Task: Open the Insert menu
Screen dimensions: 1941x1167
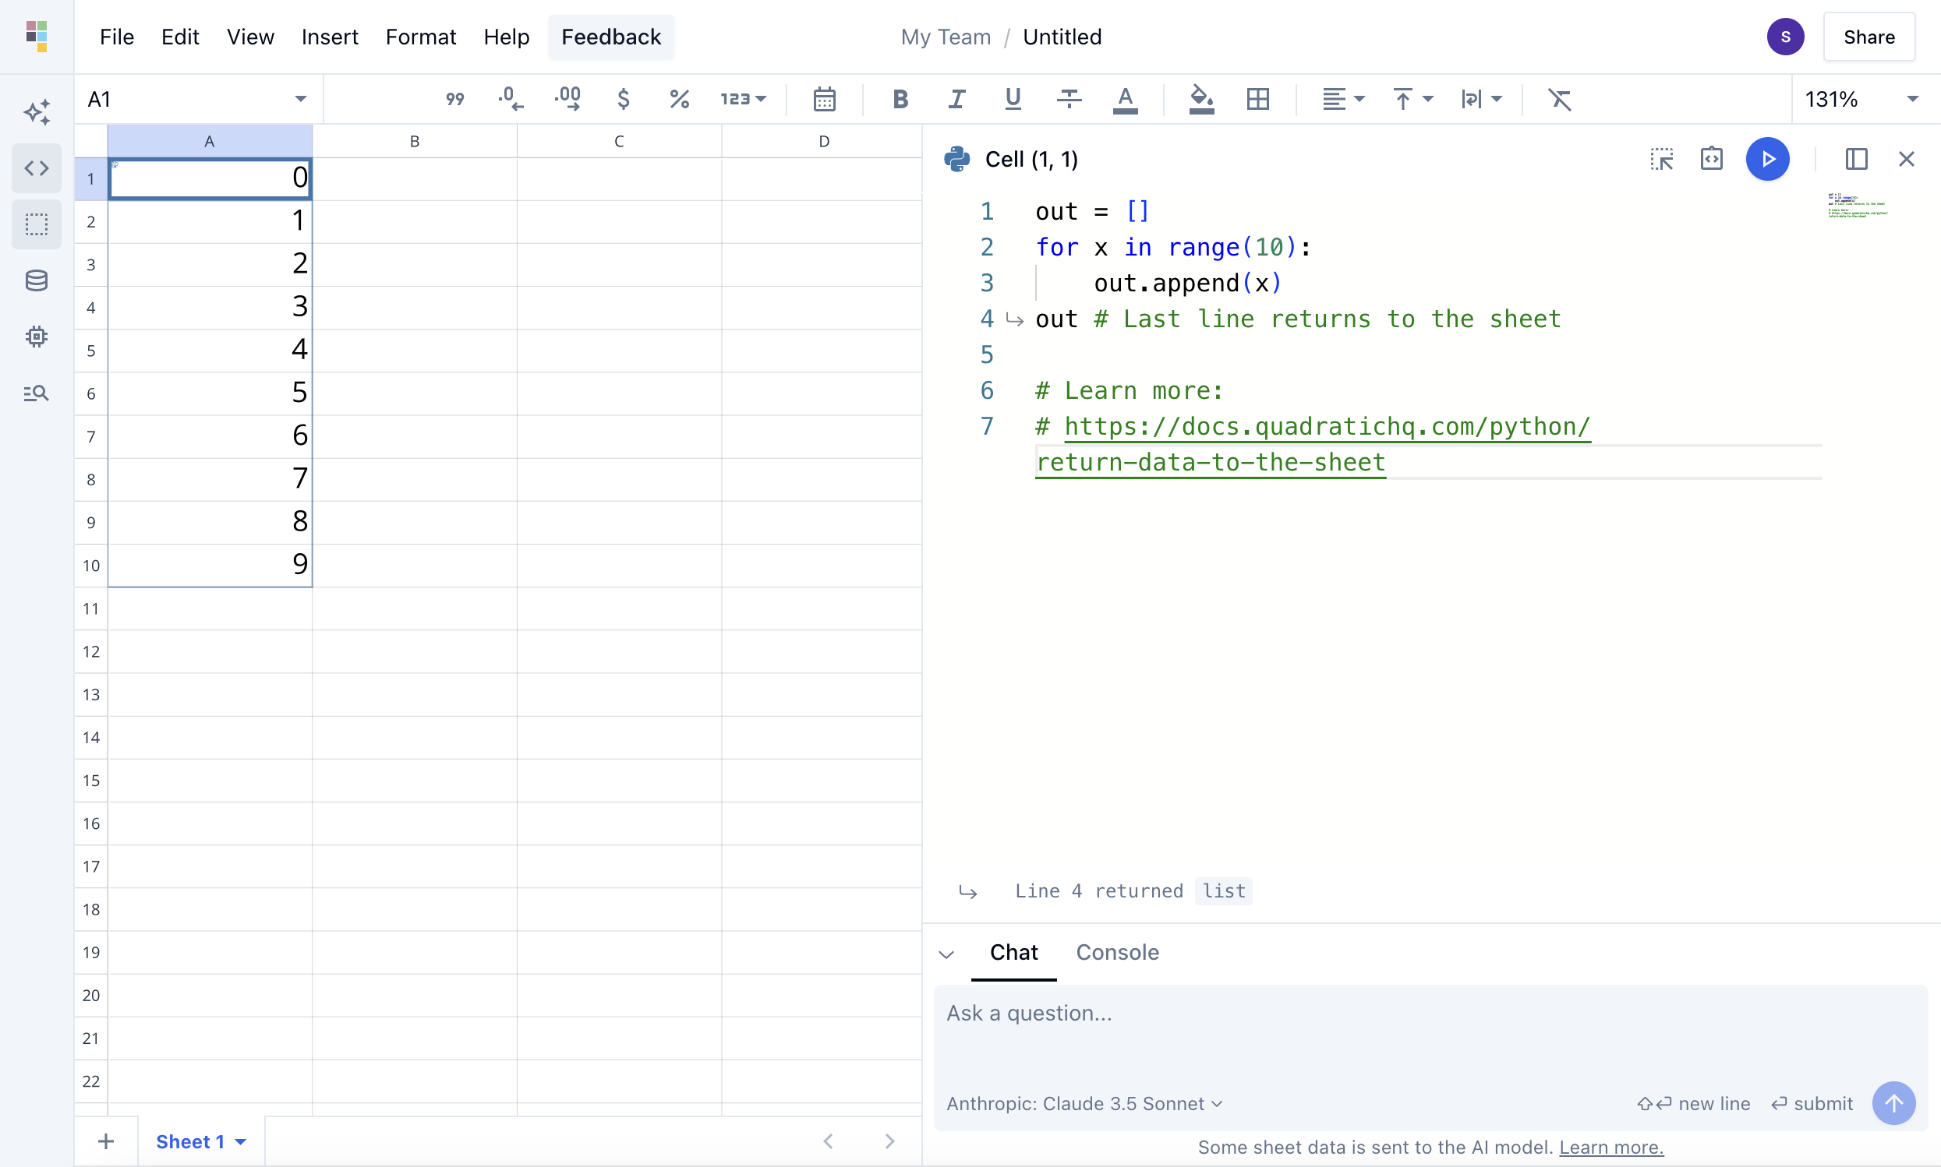Action: pyautogui.click(x=330, y=37)
